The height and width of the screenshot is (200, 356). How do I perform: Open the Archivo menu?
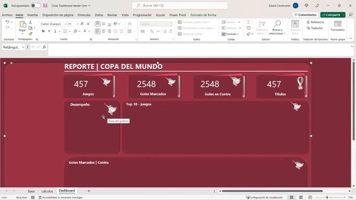point(7,15)
